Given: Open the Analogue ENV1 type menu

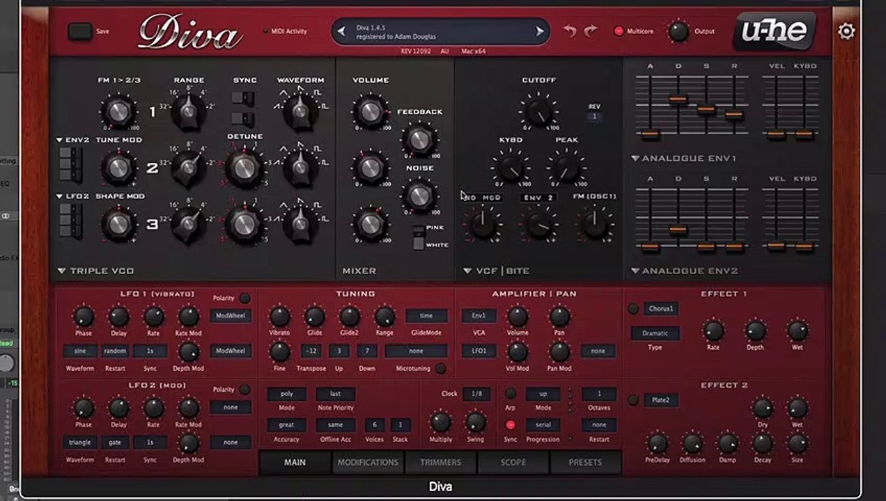Looking at the screenshot, I should click(684, 159).
